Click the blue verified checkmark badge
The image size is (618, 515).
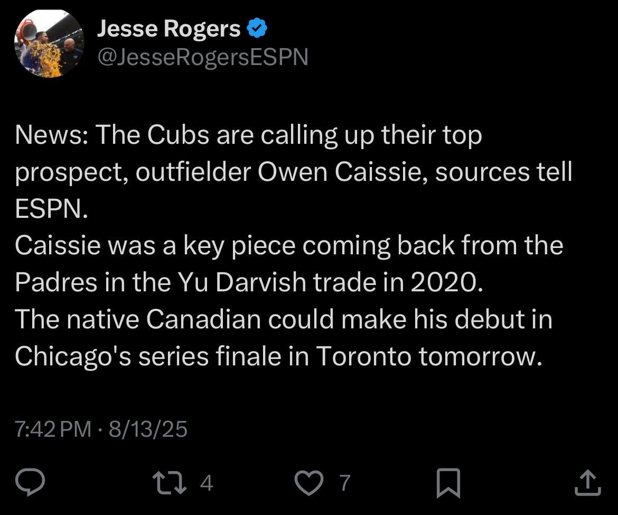pos(257,27)
